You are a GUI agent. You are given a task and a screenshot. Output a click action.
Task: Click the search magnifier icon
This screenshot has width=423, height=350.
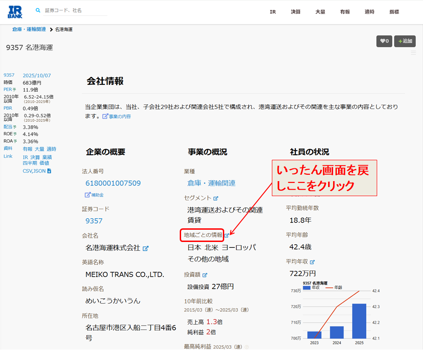pyautogui.click(x=38, y=10)
